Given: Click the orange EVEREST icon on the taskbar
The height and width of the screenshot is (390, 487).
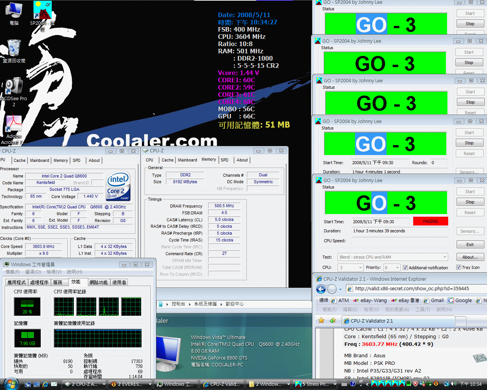Looking at the screenshot, I should click(x=113, y=384).
